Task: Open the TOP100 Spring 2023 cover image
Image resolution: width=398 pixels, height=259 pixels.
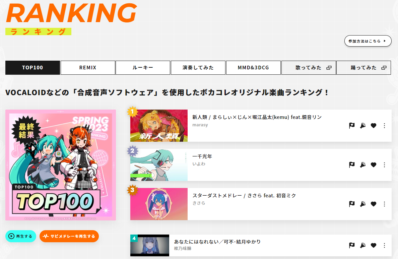Action: point(61,165)
